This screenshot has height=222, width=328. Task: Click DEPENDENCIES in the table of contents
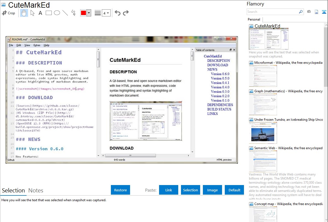pos(220,105)
